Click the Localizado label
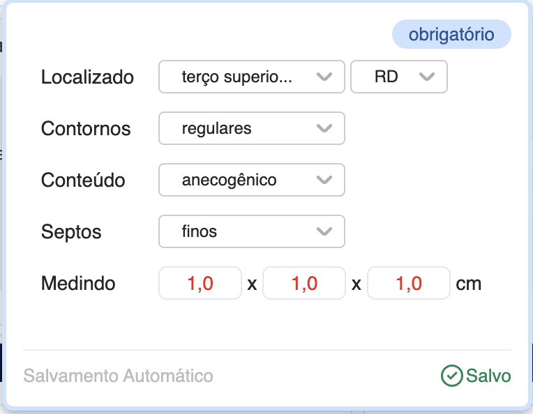Viewport: 533px width, 414px height. tap(87, 77)
